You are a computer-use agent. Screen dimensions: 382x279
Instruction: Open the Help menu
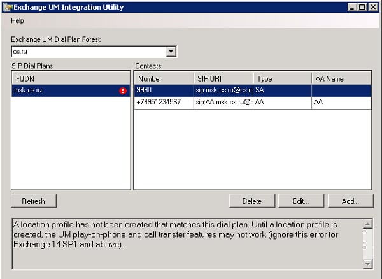point(17,21)
